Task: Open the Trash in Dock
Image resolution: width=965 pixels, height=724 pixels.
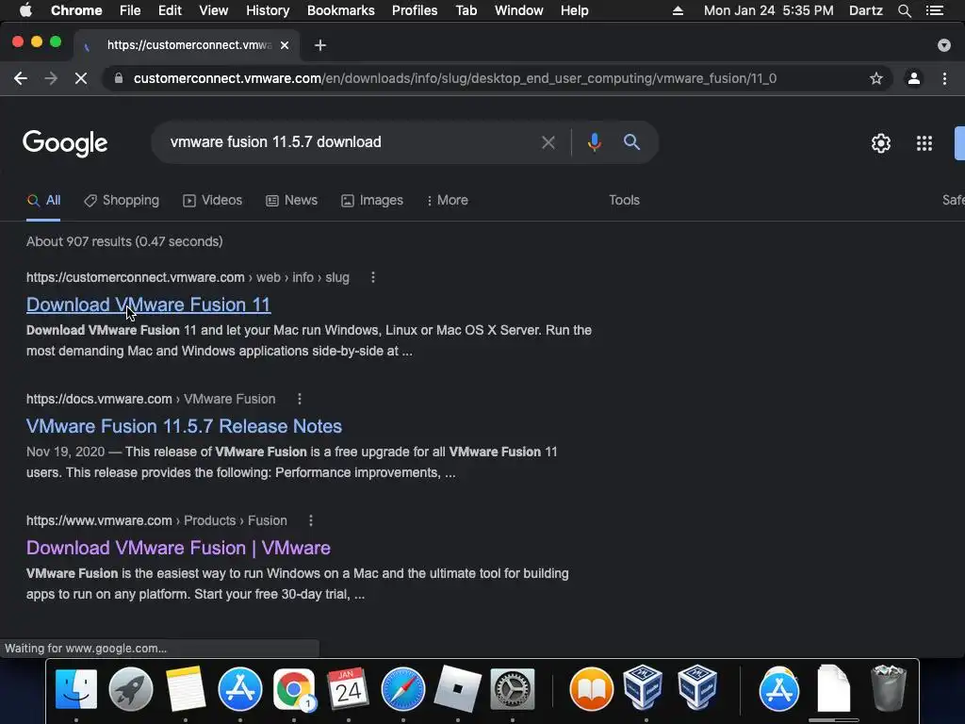Action: pyautogui.click(x=889, y=689)
